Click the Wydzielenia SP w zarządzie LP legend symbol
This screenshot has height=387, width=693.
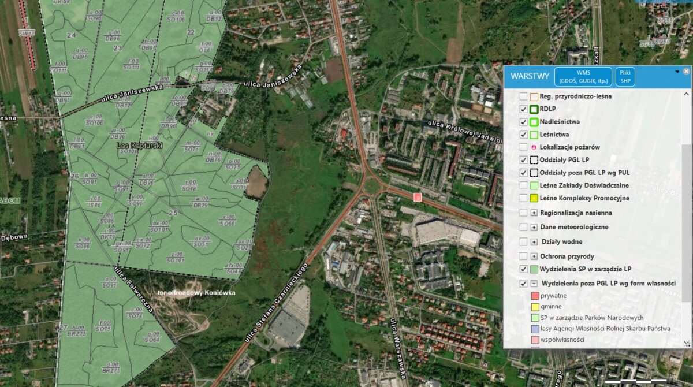point(534,269)
